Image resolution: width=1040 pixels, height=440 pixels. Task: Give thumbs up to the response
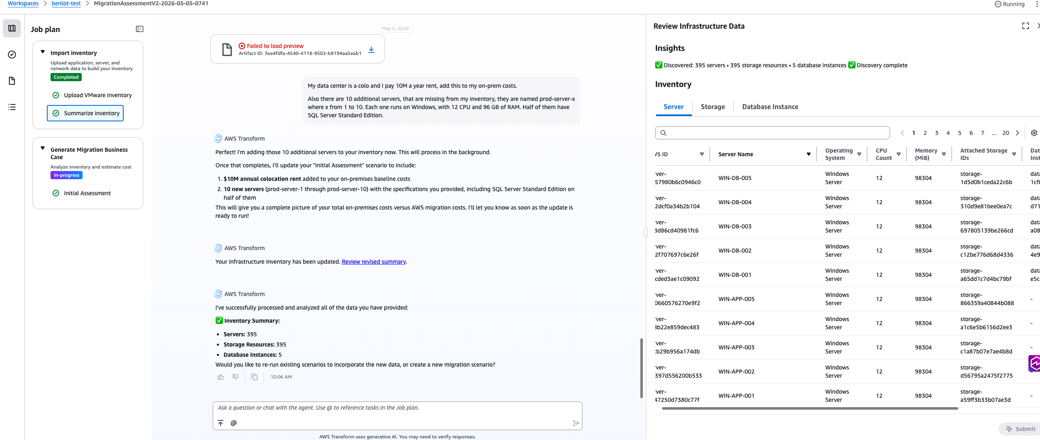[x=221, y=377]
